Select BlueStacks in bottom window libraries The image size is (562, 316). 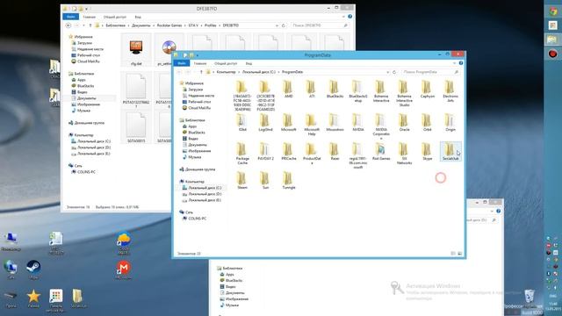point(234,281)
